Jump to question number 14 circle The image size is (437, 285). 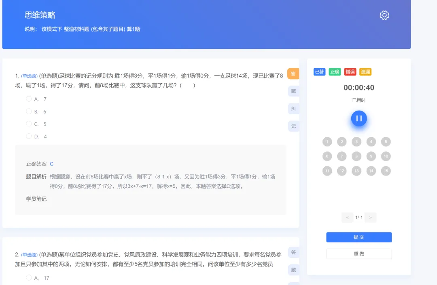click(x=371, y=171)
